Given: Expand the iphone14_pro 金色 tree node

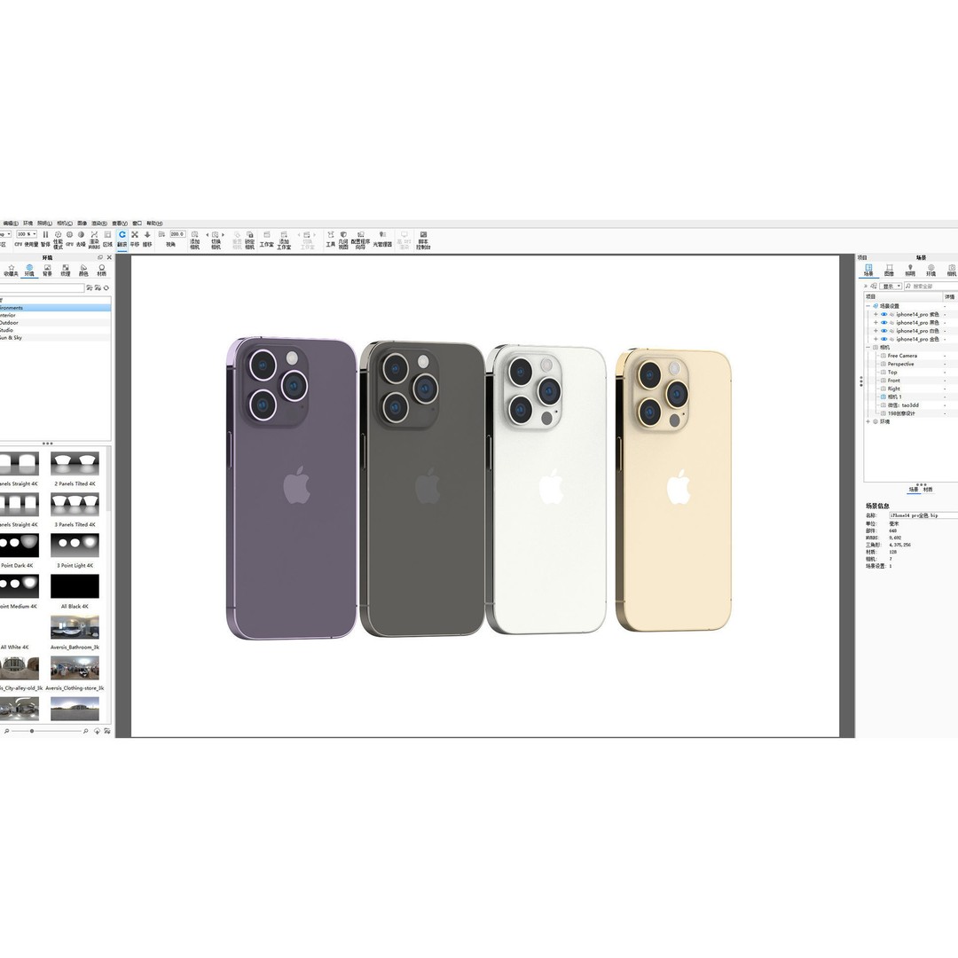Looking at the screenshot, I should click(x=876, y=339).
